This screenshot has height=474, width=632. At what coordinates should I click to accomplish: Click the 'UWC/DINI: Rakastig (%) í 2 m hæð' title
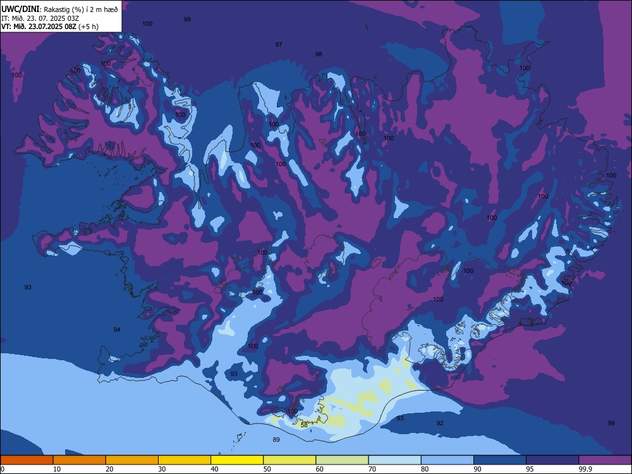[59, 9]
